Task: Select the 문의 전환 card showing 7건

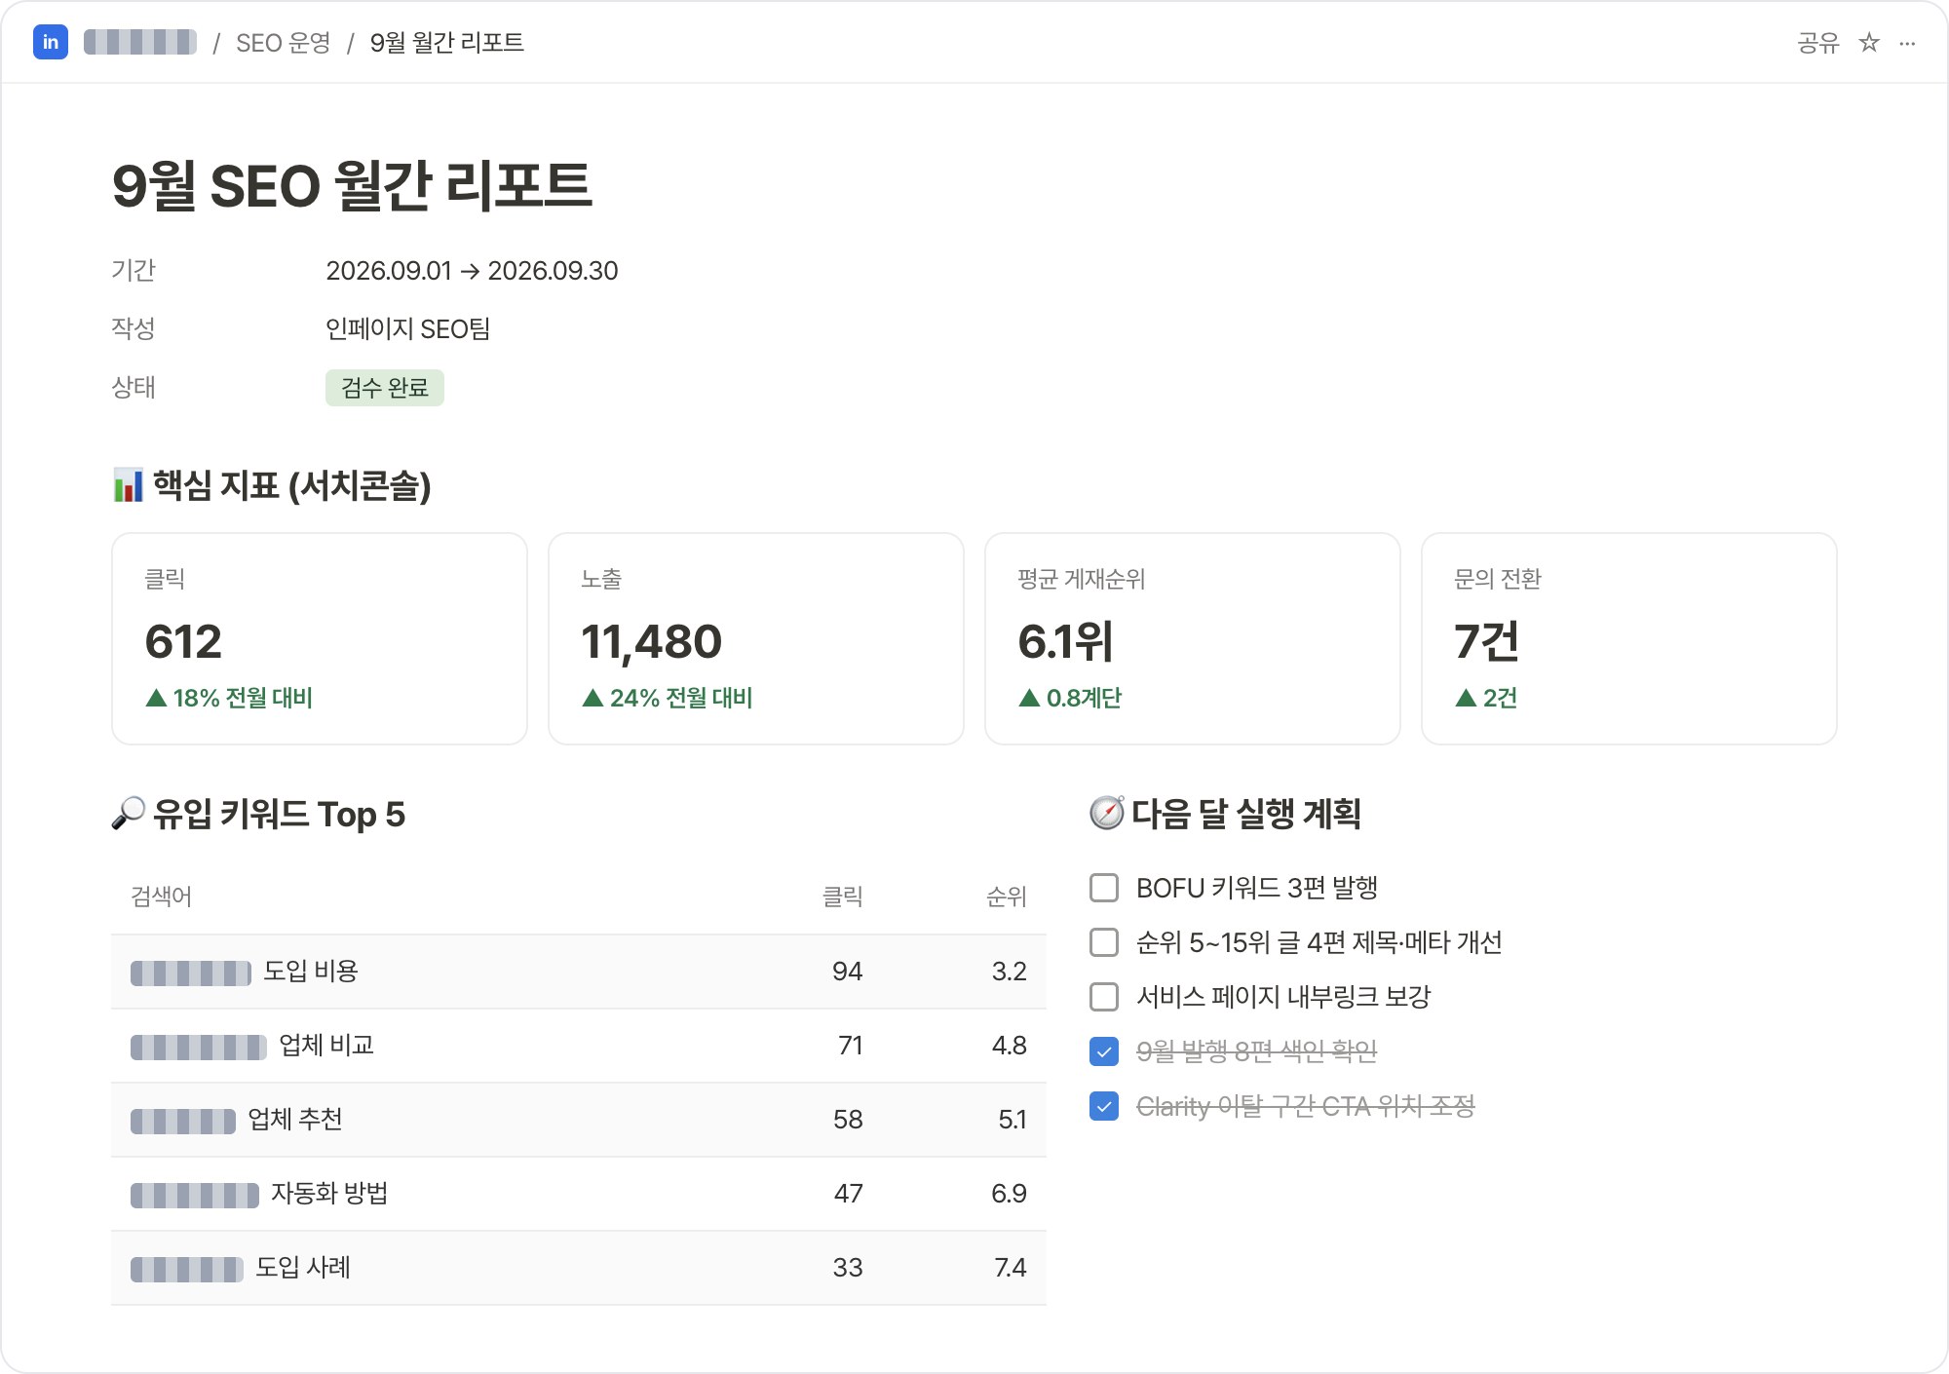Action: click(x=1629, y=638)
